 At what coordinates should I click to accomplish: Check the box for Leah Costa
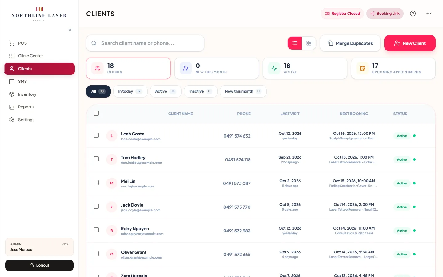click(x=96, y=135)
